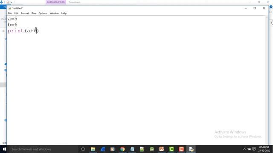Click the code line b=6
273x153 pixels.
12,25
